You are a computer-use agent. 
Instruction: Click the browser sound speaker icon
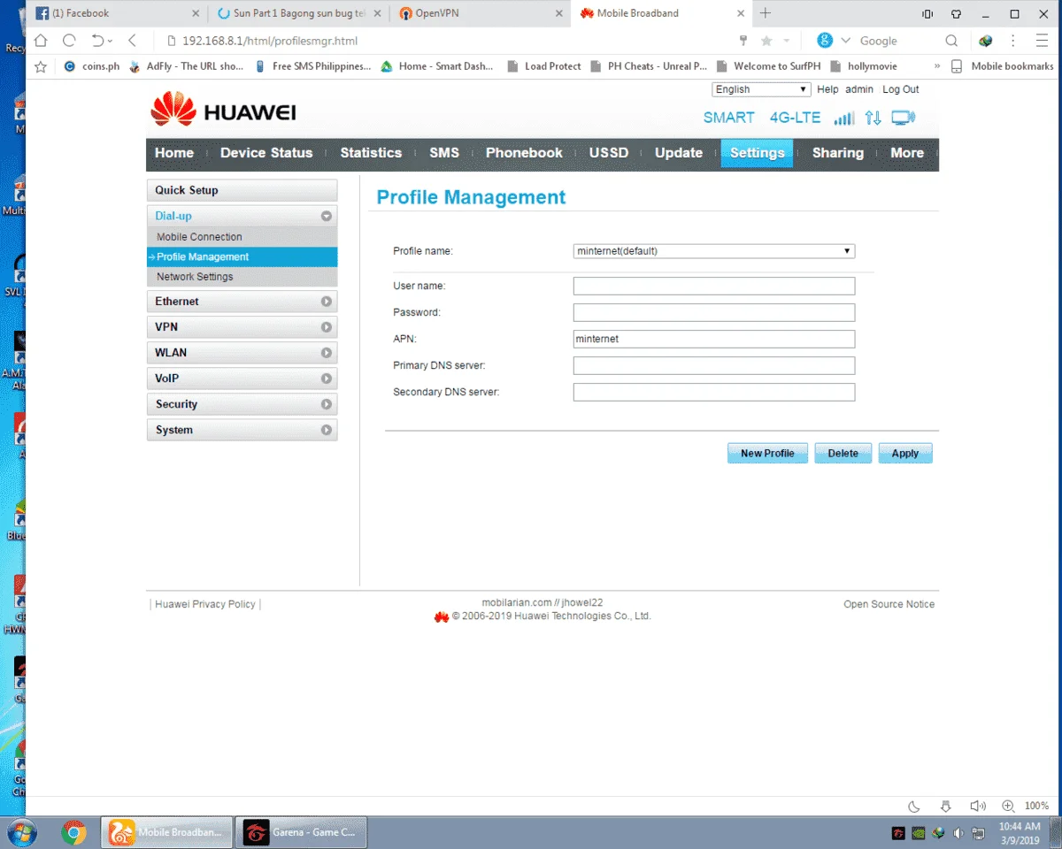977,806
